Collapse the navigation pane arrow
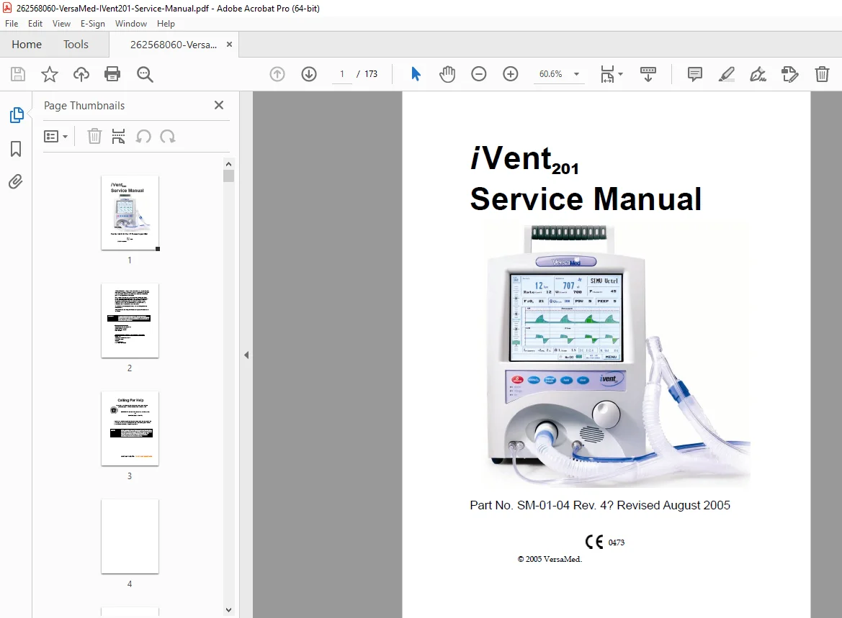The width and height of the screenshot is (842, 618). click(x=246, y=355)
